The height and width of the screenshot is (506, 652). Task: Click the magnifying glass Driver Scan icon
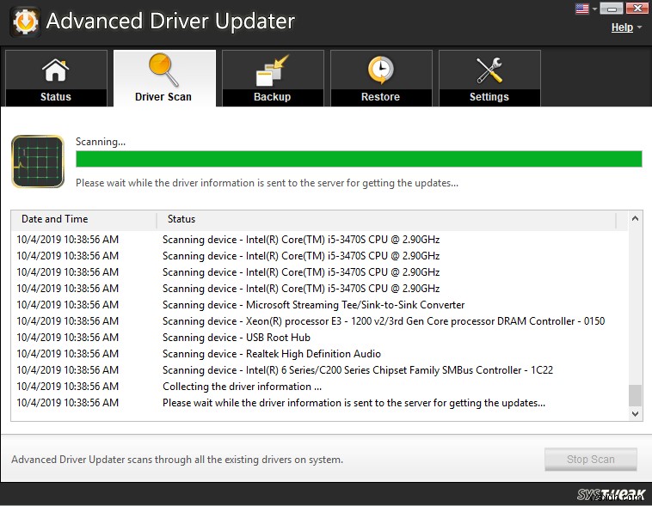tap(163, 70)
